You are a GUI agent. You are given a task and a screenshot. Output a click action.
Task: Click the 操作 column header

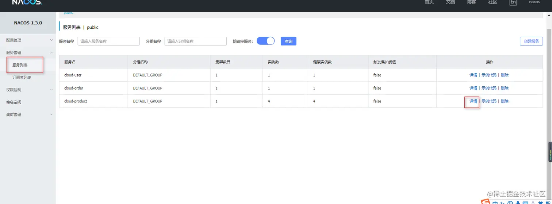(490, 62)
